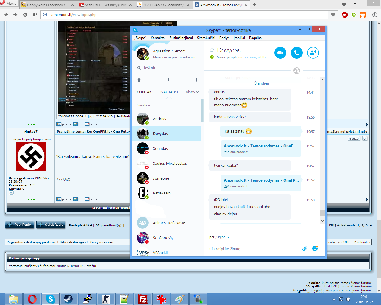
Task: Open the Counter-Strike taskbar icon
Action: click(x=106, y=299)
